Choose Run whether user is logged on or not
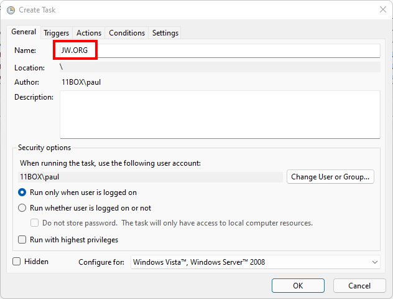This screenshot has width=393, height=299. coord(22,208)
